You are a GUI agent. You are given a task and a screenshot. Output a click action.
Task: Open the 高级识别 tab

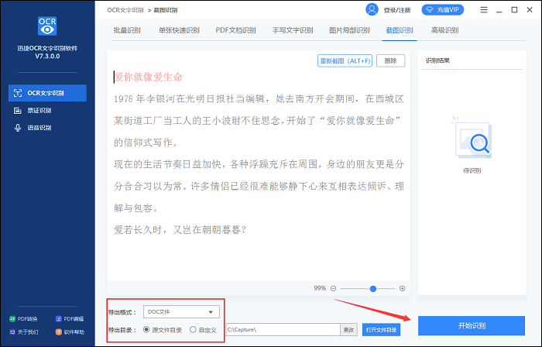click(x=444, y=30)
